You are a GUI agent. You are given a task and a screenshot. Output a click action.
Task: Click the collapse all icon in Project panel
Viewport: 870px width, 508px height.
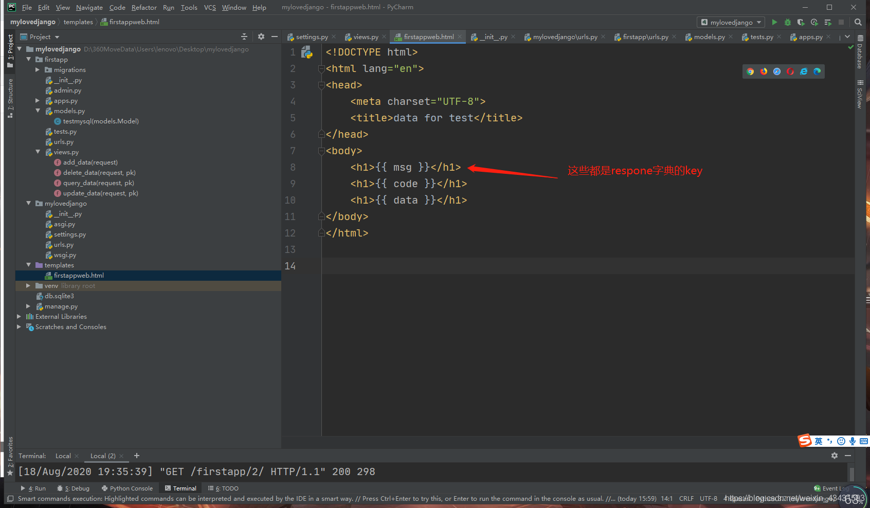tap(244, 37)
